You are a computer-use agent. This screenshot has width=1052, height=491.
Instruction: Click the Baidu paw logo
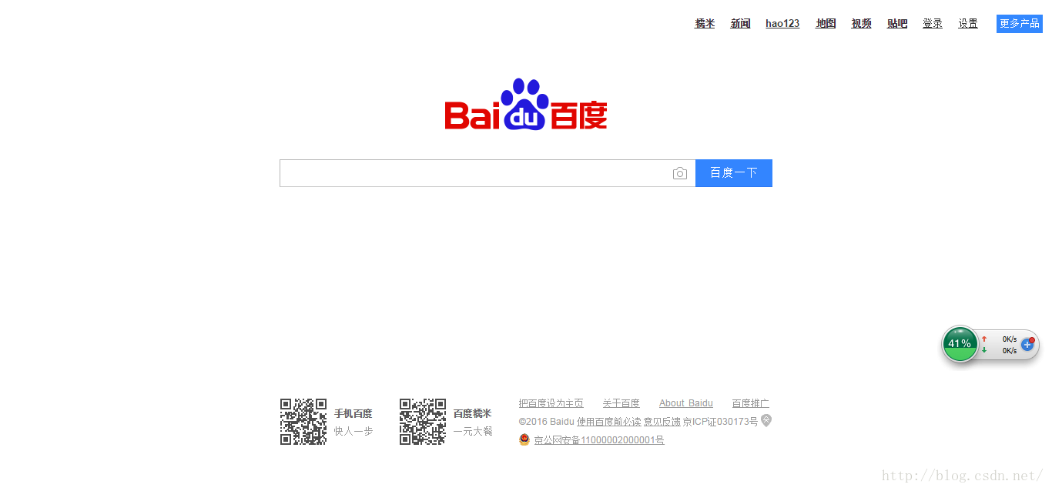(x=526, y=104)
